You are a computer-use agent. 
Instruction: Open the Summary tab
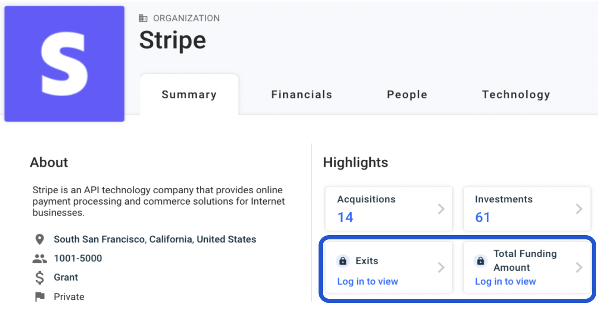coord(189,94)
